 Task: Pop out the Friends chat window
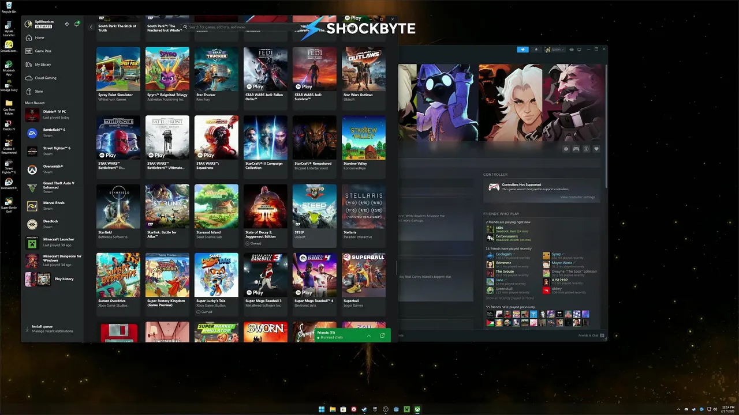tap(382, 335)
